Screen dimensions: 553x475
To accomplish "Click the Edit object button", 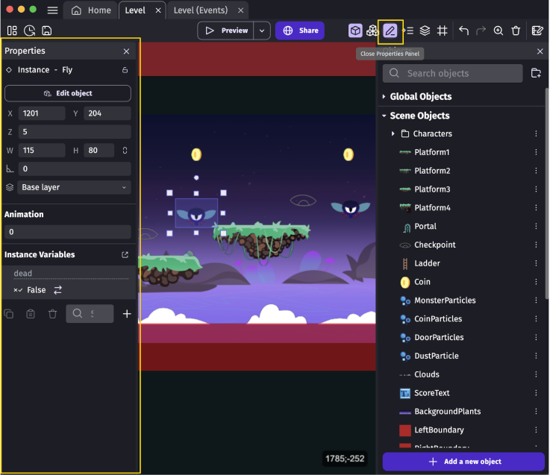I will [x=68, y=93].
